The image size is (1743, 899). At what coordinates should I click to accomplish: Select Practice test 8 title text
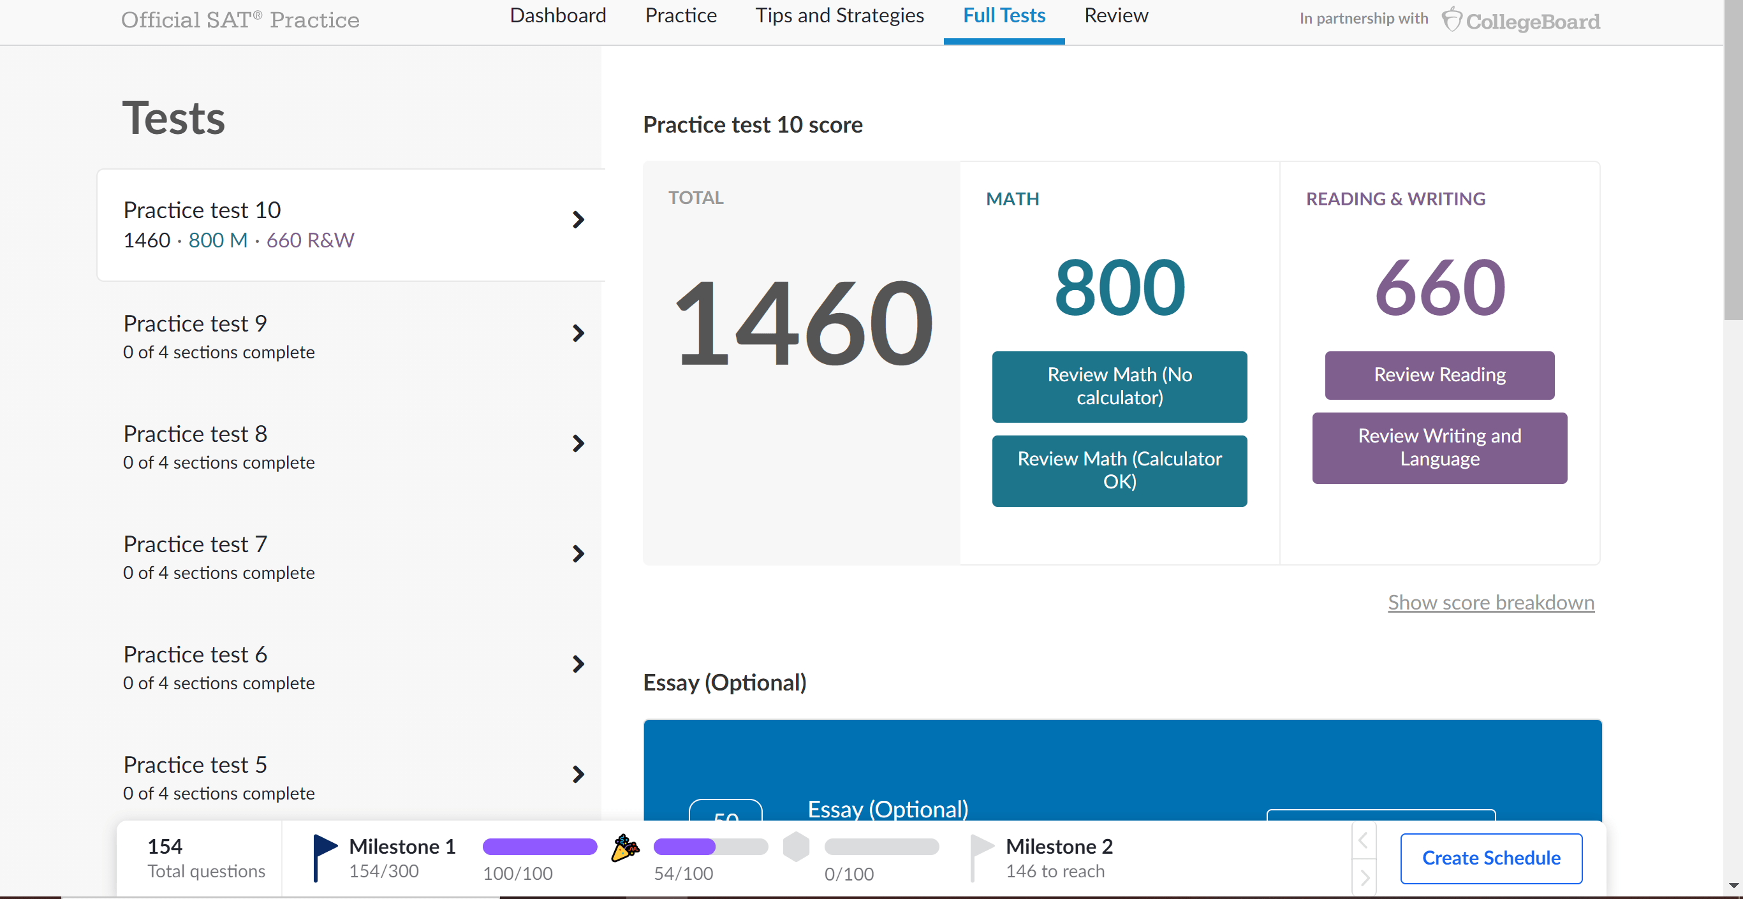tap(195, 434)
